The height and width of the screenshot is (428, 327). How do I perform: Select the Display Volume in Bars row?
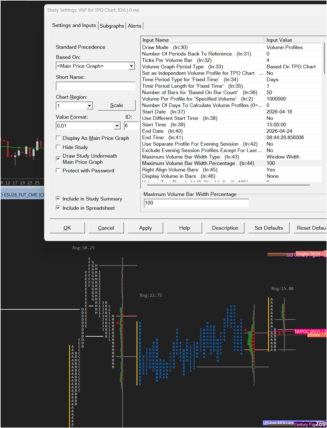coord(231,176)
